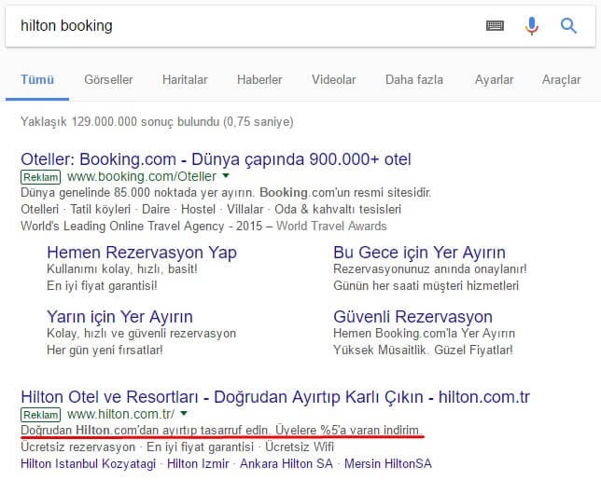
Task: Open the Araçlar tools option
Action: (561, 79)
